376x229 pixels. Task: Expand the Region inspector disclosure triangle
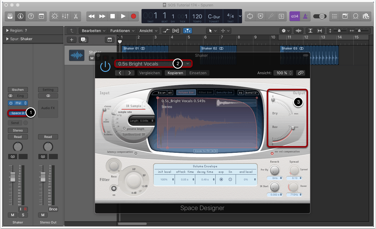coord(7,31)
